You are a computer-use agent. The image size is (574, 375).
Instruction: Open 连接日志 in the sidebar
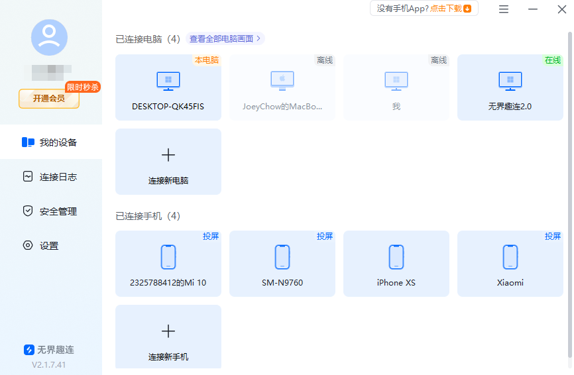pyautogui.click(x=51, y=177)
